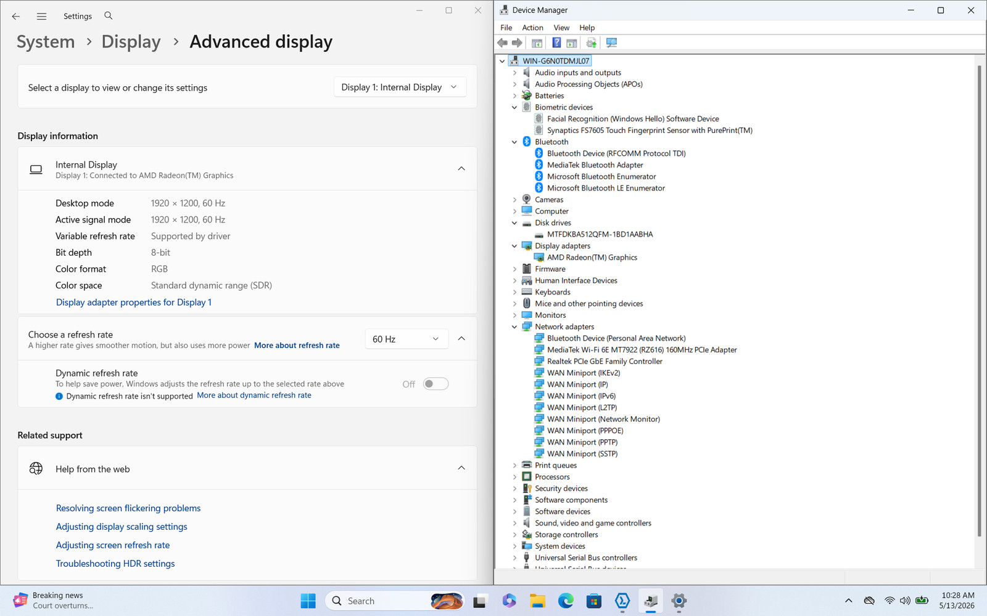Screen dimensions: 987x616
Task: Select the Synaptics FS7605 fingerprint sensor entry
Action: click(x=650, y=131)
